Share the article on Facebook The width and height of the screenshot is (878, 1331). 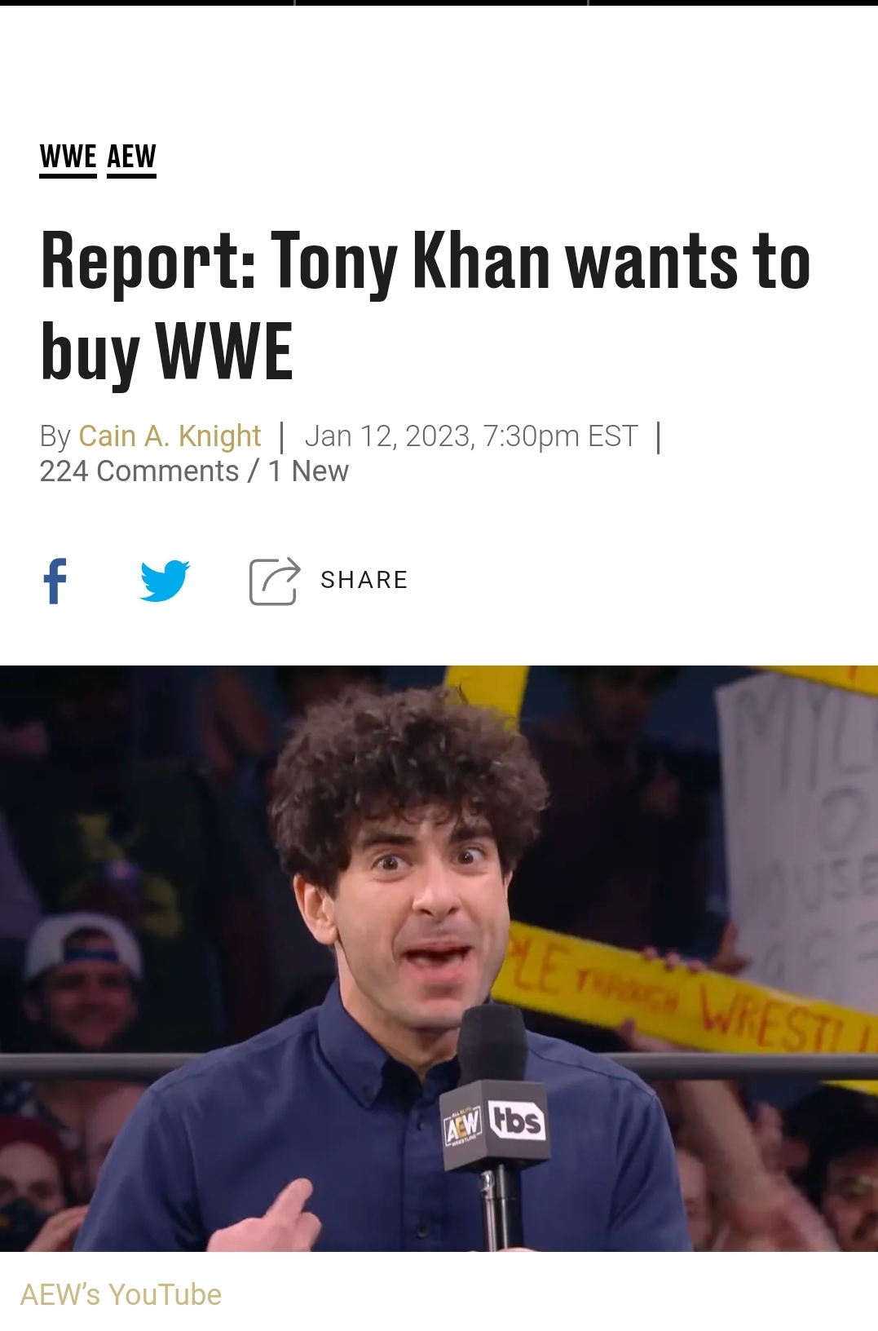tap(55, 581)
